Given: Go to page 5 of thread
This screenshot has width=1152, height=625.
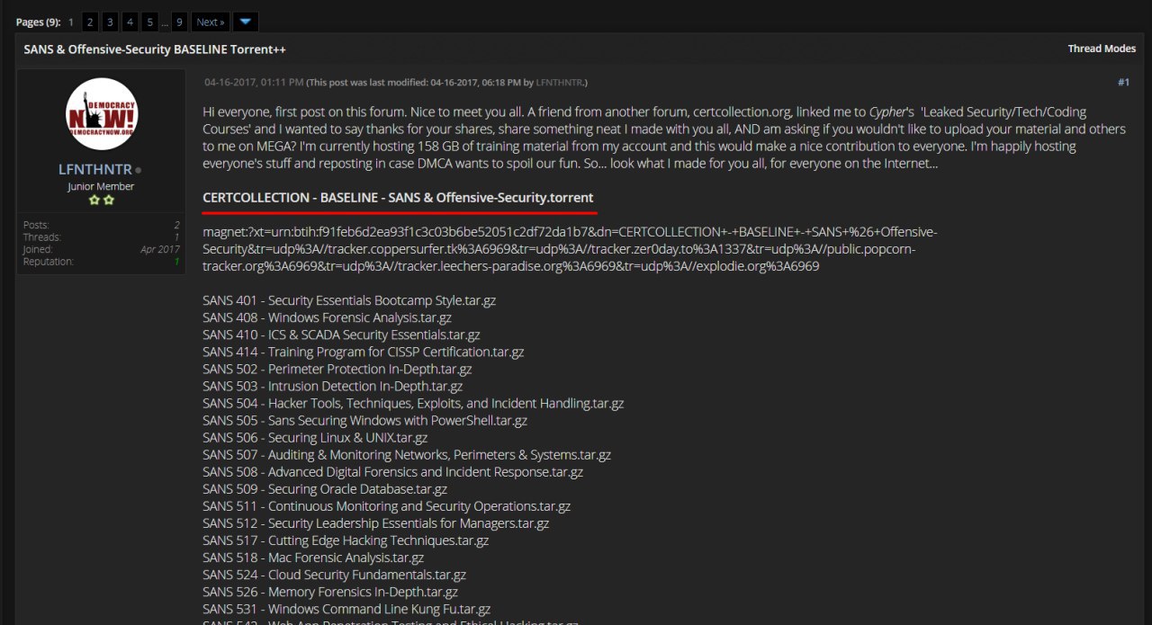Looking at the screenshot, I should 150,22.
